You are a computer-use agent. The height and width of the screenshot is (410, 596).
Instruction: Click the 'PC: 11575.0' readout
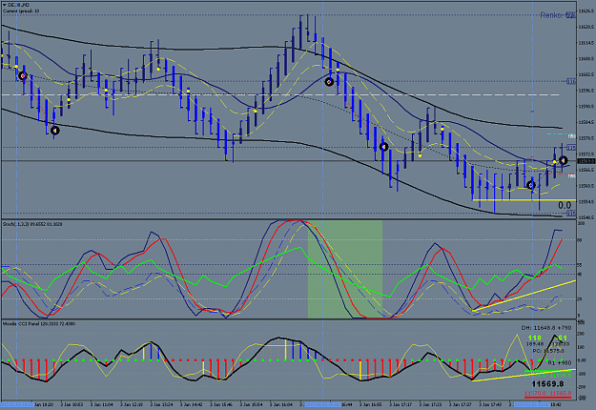(x=548, y=351)
